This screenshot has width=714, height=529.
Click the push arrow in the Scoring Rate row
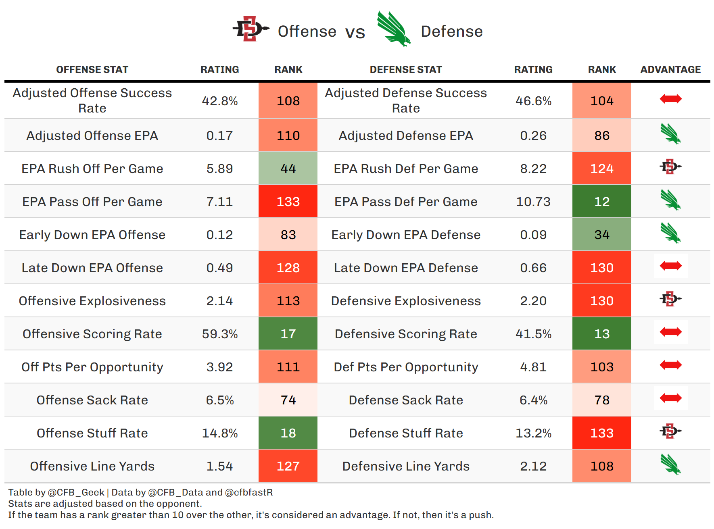670,332
